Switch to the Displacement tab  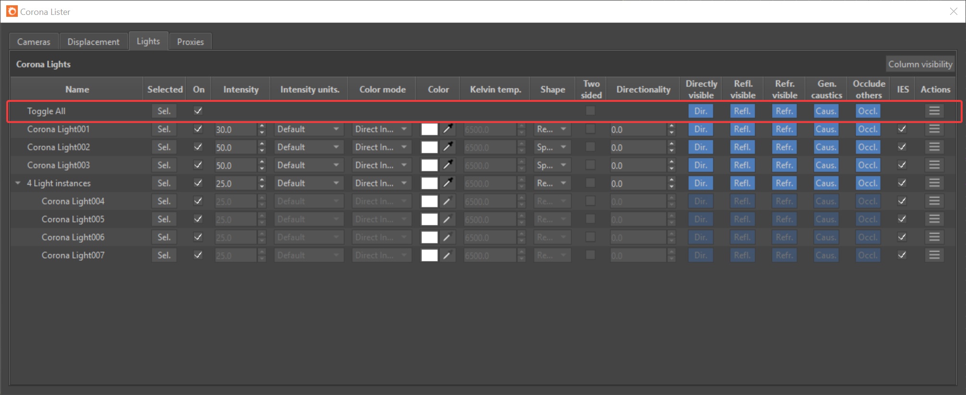point(93,42)
